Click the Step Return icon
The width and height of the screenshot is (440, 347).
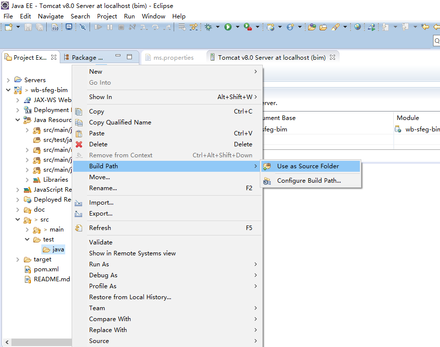tap(167, 27)
